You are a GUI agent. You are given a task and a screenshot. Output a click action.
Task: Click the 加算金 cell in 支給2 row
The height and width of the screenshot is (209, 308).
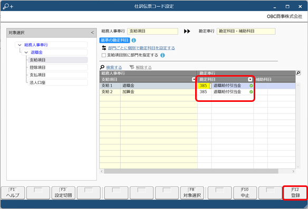159,92
